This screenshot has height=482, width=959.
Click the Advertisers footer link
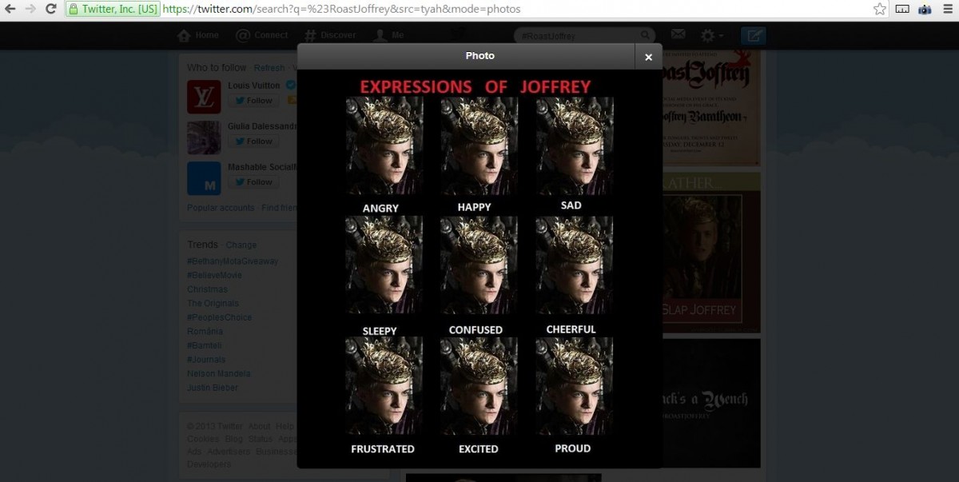point(229,452)
